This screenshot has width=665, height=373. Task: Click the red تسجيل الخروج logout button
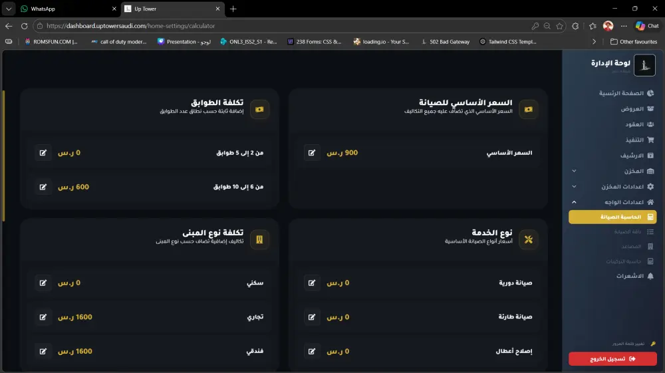612,359
